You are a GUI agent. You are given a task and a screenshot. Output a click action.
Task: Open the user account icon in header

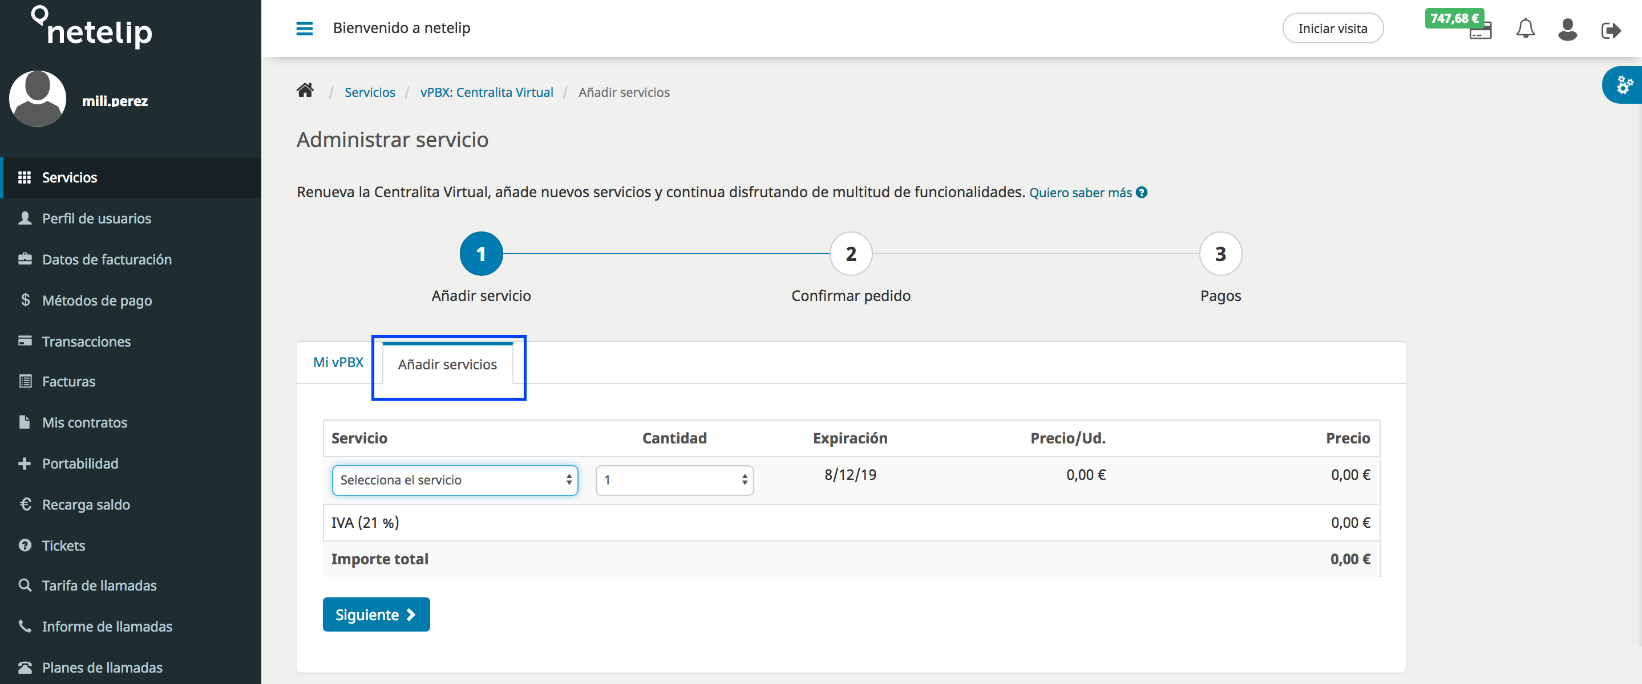coord(1567,29)
